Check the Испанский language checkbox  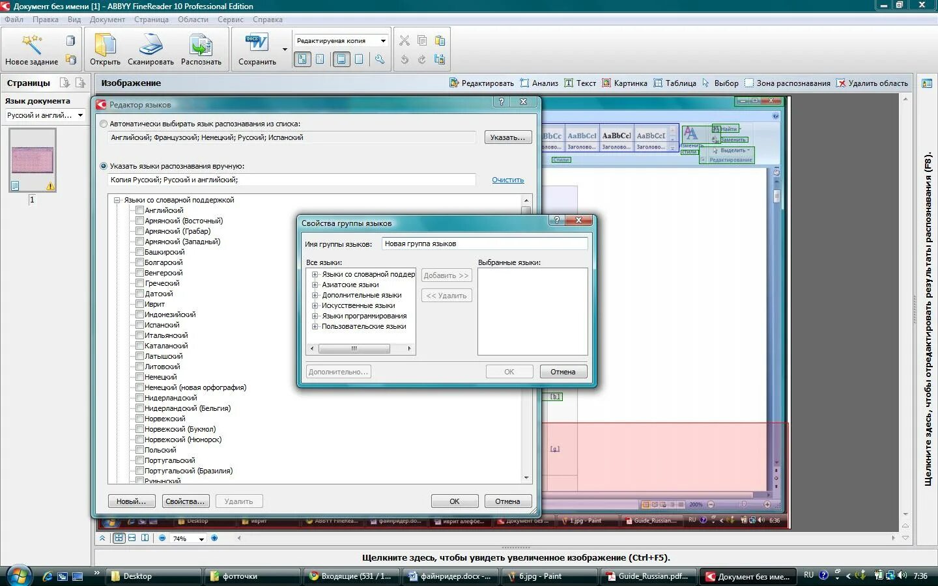click(x=139, y=325)
